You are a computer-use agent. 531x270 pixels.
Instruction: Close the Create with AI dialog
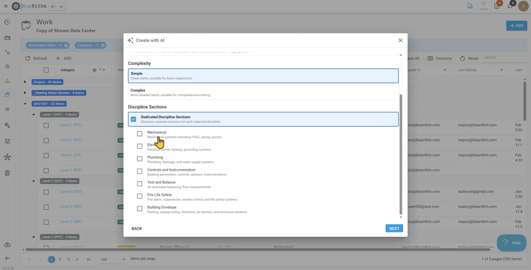point(400,40)
